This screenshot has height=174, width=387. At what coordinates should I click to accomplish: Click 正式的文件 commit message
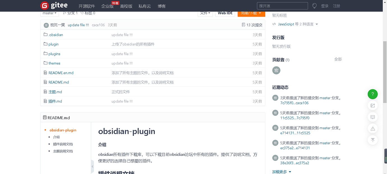pyautogui.click(x=121, y=91)
